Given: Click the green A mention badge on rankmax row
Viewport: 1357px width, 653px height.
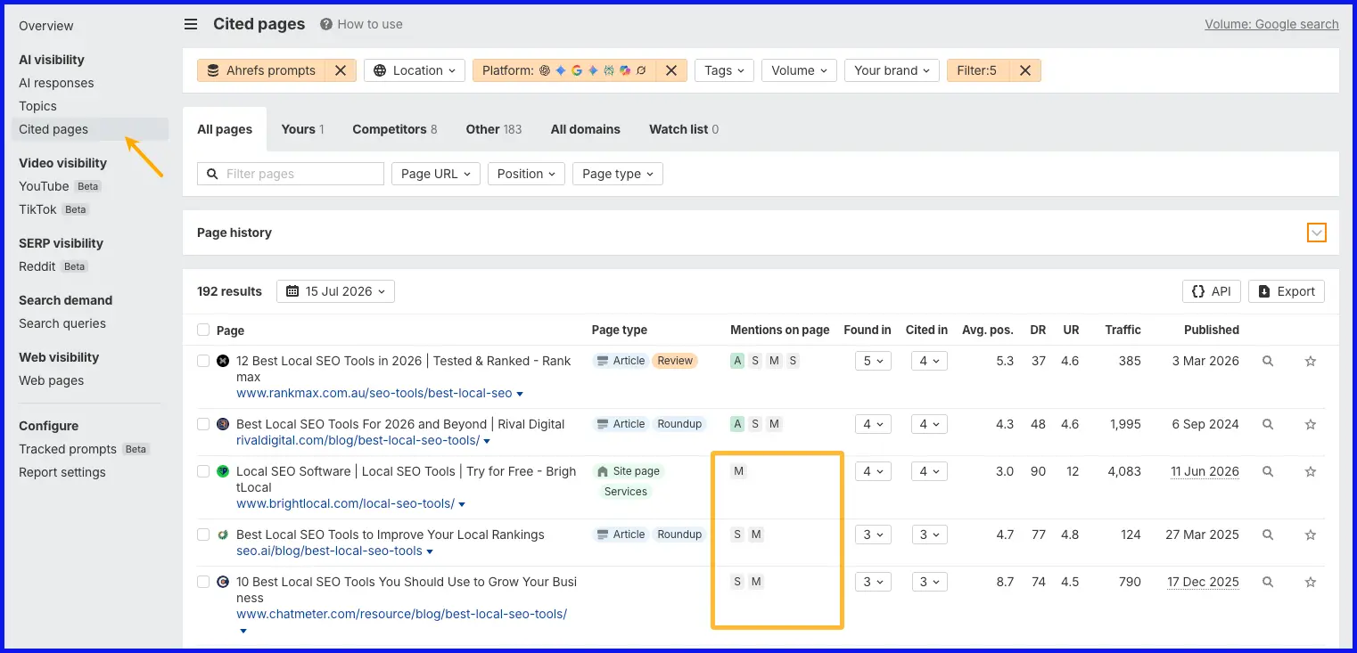Looking at the screenshot, I should [x=737, y=361].
